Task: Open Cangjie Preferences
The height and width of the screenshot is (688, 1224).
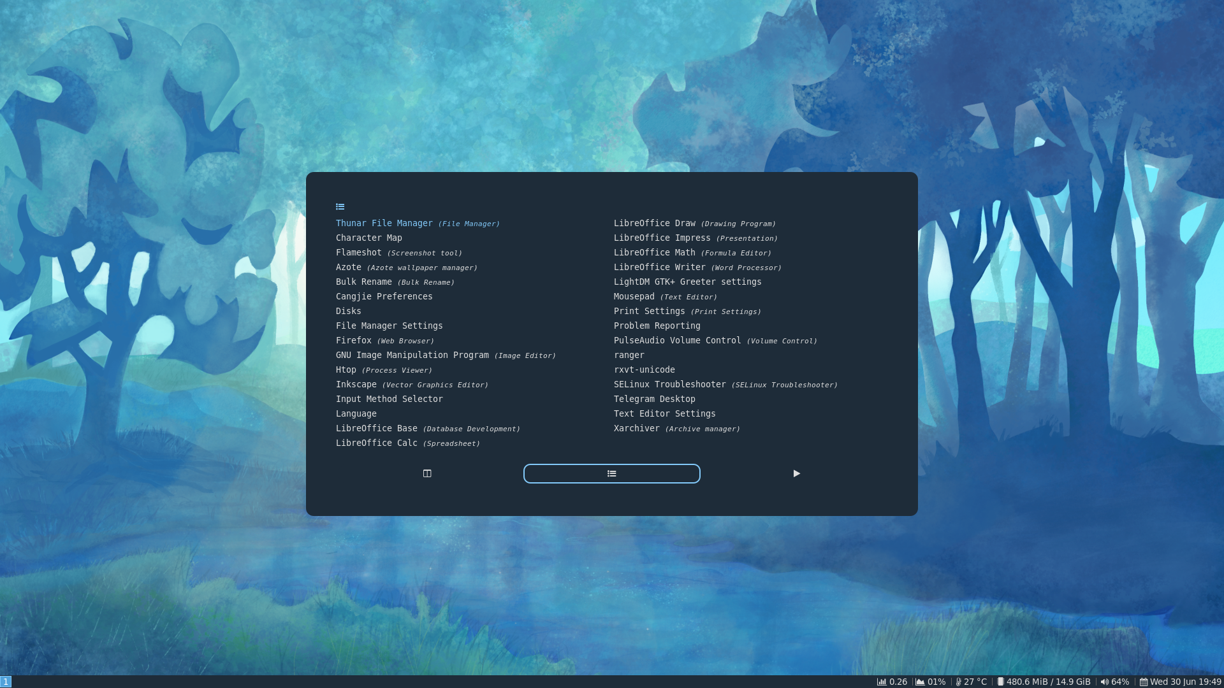Action: tap(384, 296)
